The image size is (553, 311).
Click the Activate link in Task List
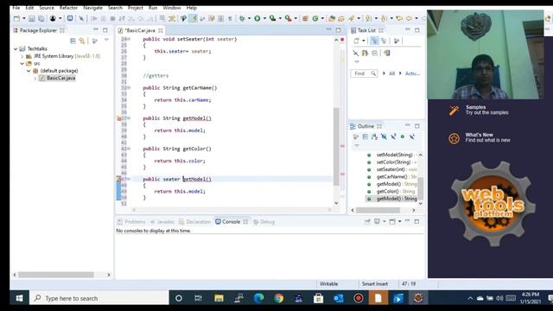412,73
